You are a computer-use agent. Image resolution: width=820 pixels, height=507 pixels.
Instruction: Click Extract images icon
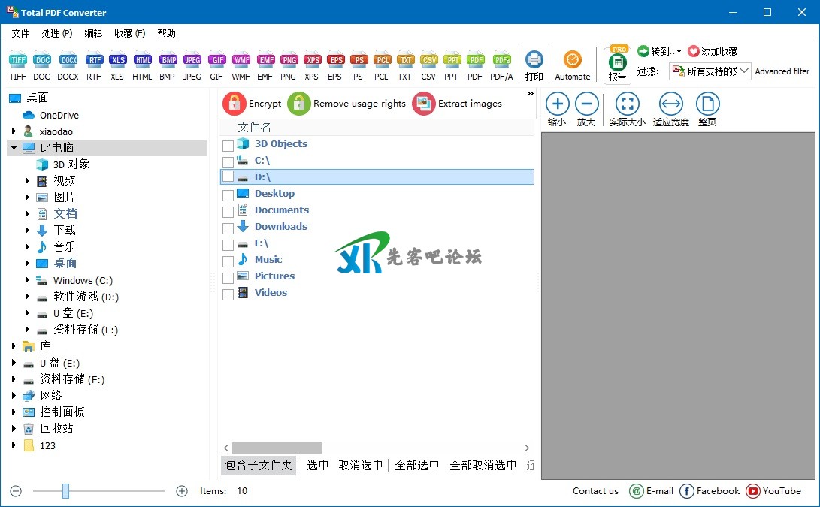tap(424, 104)
